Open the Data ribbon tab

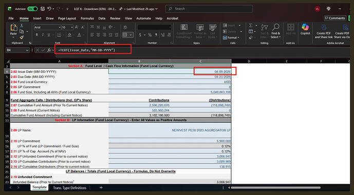point(102,18)
